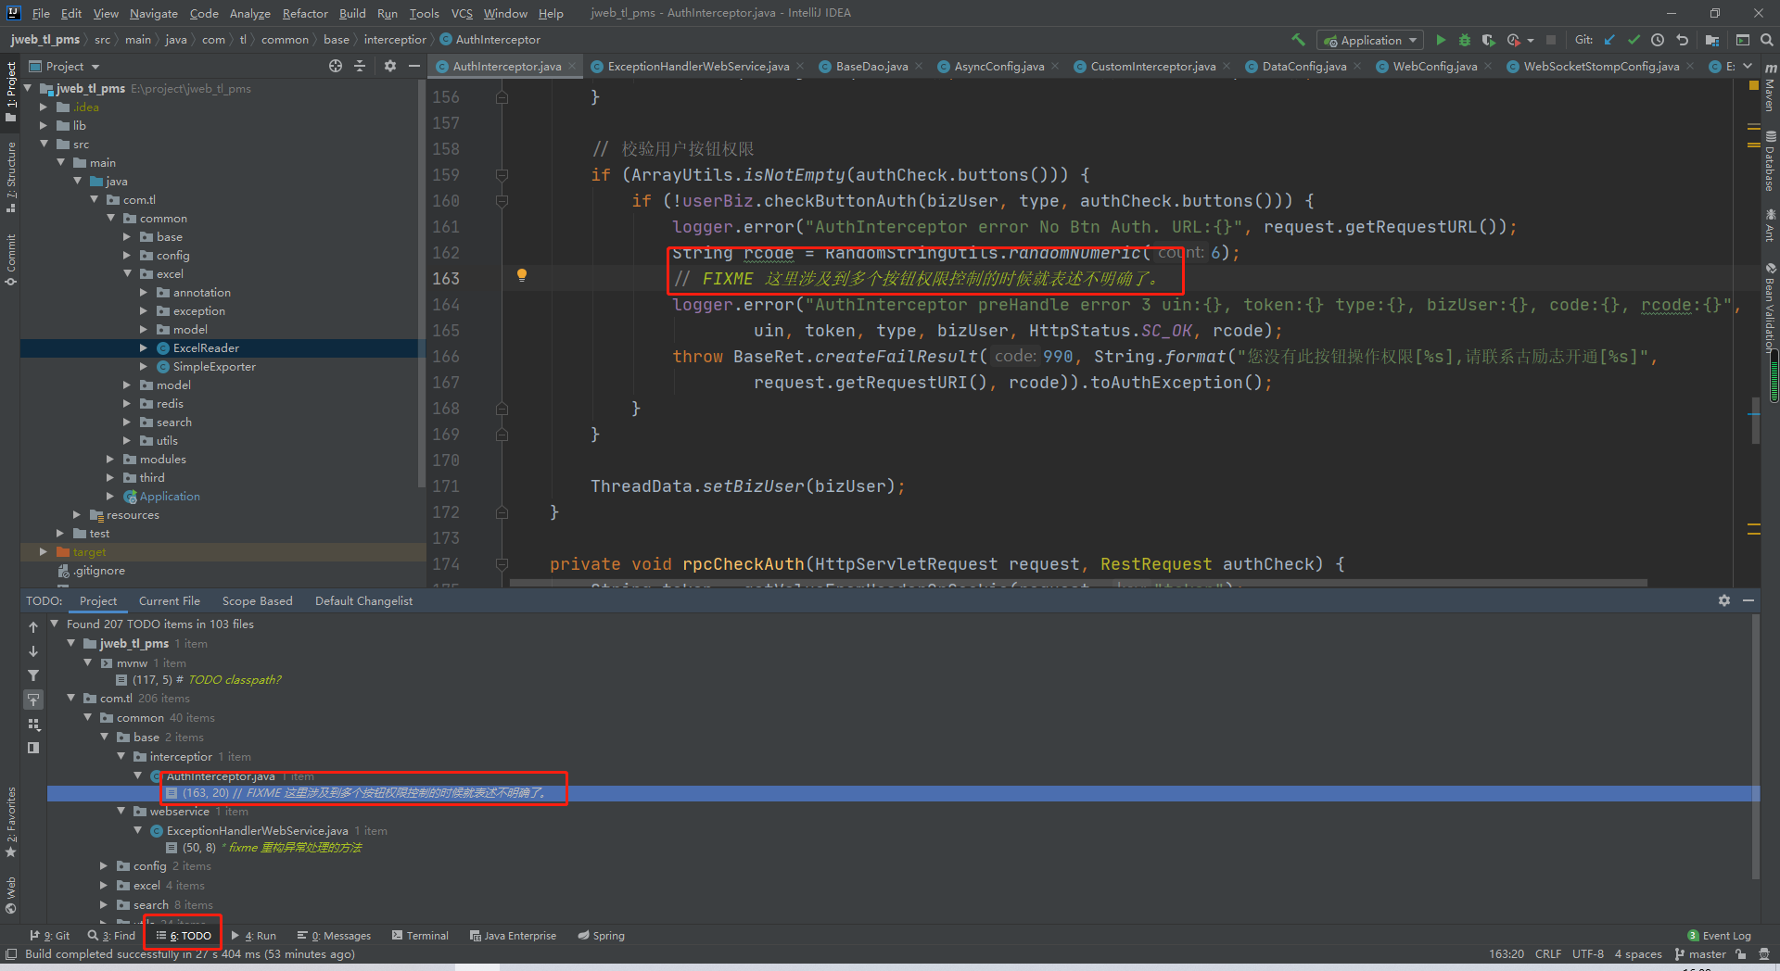Image resolution: width=1780 pixels, height=971 pixels.
Task: Open the Terminal tool window button
Action: pyautogui.click(x=420, y=936)
